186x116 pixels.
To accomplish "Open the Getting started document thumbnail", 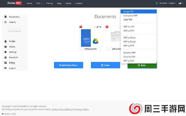I will coord(91,38).
